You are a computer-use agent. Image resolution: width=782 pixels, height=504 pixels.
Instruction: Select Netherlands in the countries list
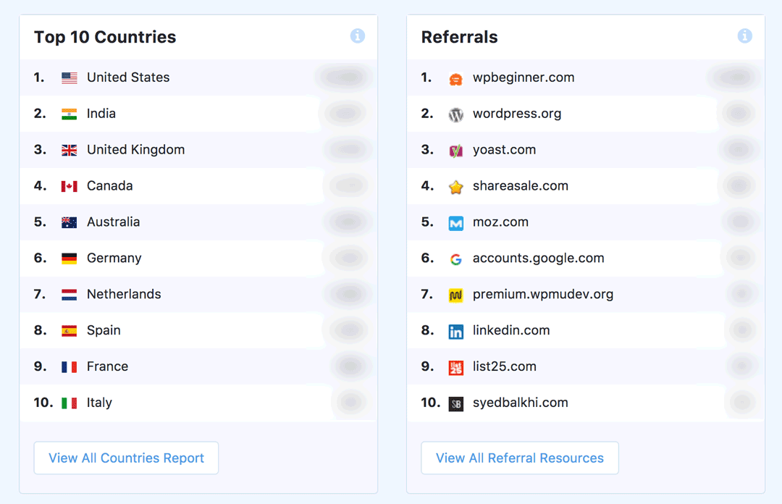point(124,294)
